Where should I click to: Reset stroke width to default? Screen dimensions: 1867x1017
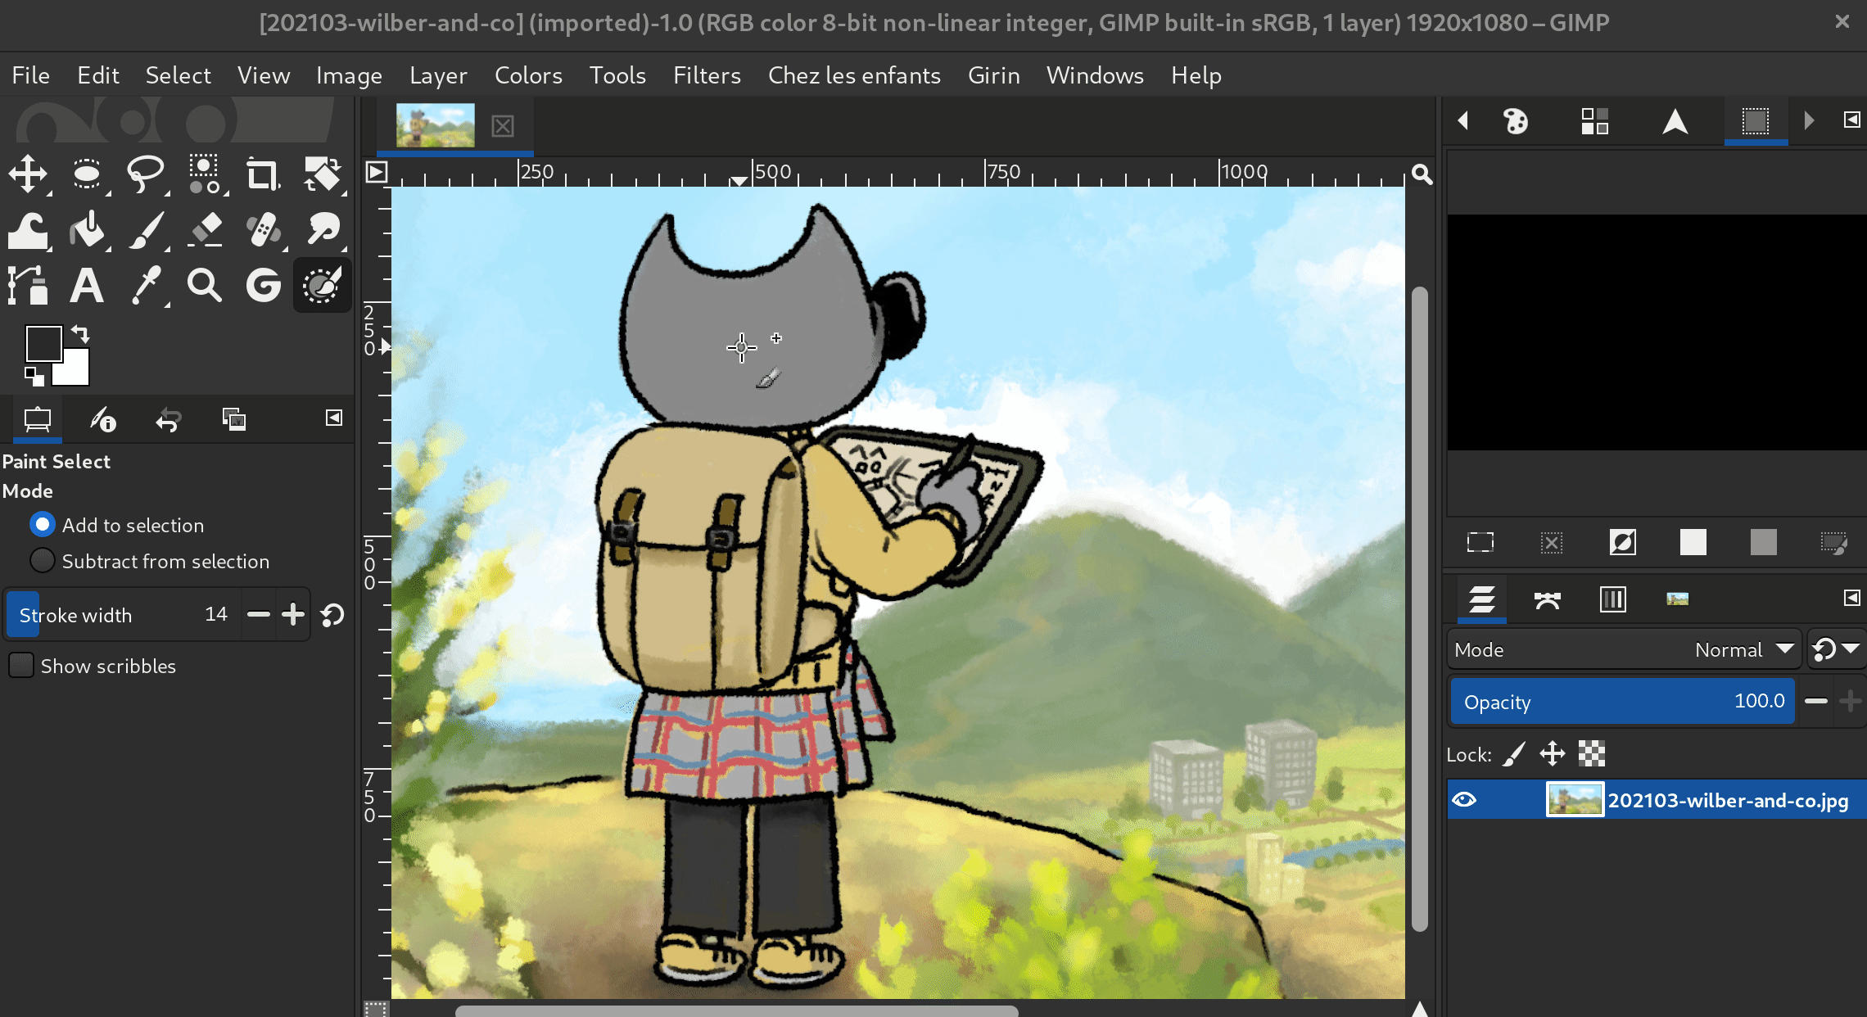coord(331,615)
